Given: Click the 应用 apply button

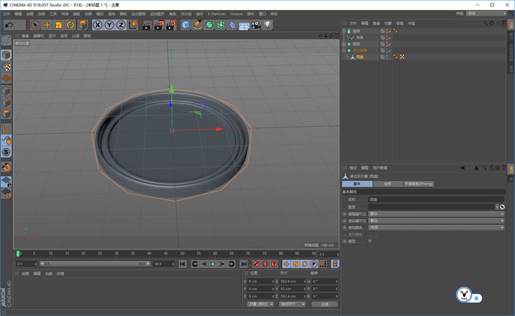Looking at the screenshot, I should pos(324,304).
